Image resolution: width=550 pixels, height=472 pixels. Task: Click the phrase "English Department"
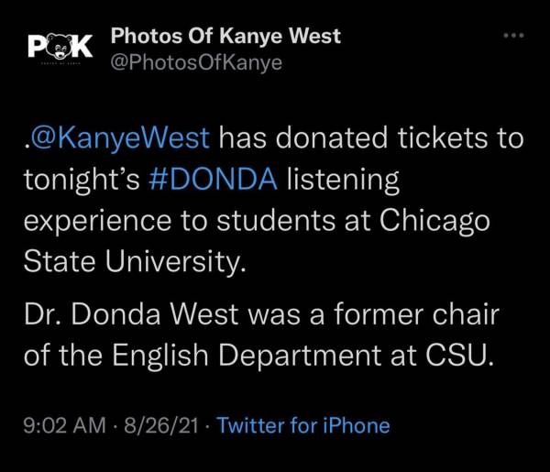tap(239, 355)
